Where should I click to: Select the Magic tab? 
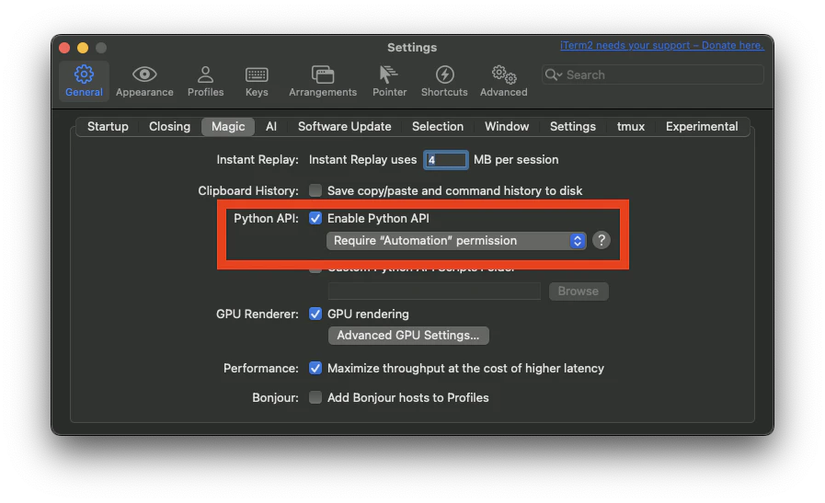228,127
